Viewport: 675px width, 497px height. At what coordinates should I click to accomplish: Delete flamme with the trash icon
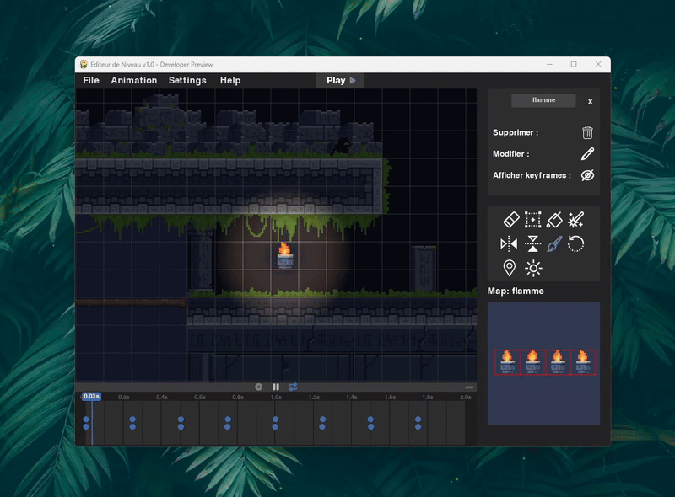pos(587,132)
